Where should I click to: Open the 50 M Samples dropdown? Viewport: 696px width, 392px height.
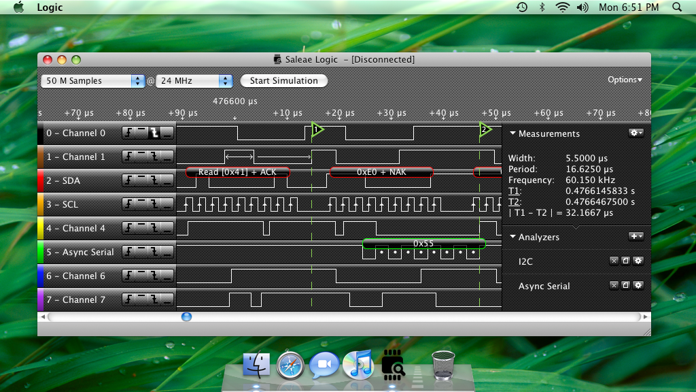click(93, 81)
